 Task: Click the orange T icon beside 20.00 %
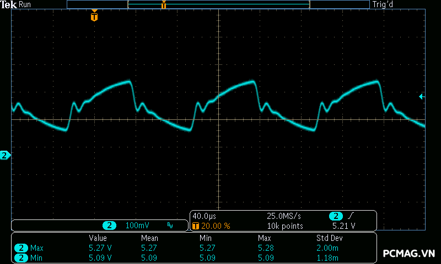[195, 226]
